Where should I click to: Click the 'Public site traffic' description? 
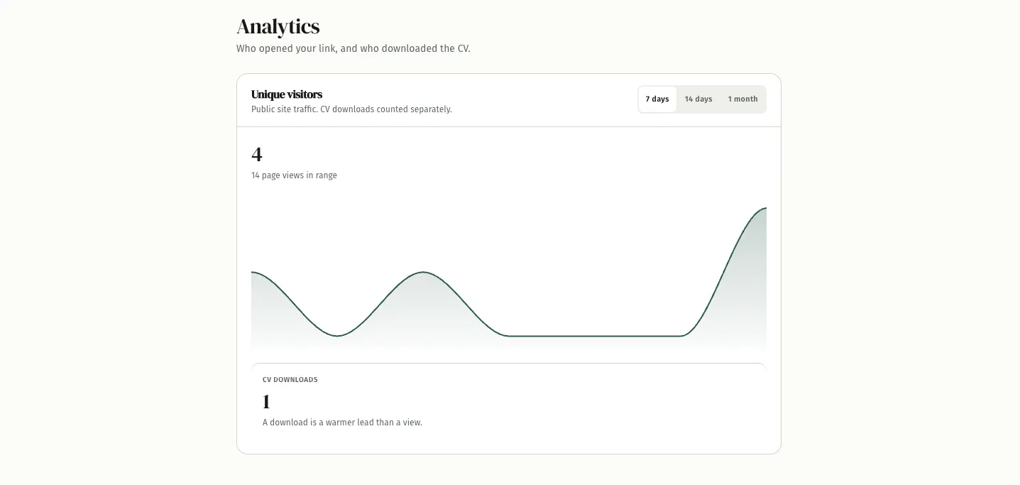[x=351, y=109]
